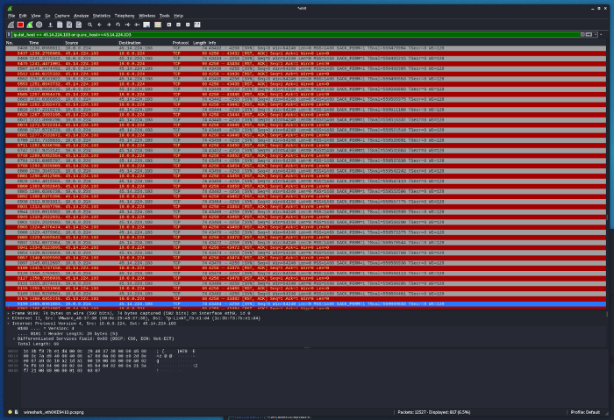Open the Wireless menu

click(146, 16)
